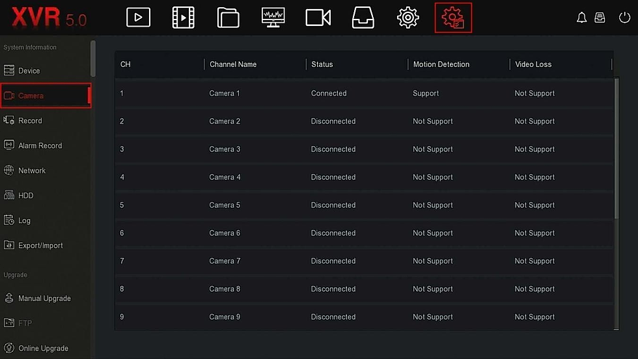Screen dimensions: 638x359
Task: Open the playback film strip icon
Action: click(183, 18)
